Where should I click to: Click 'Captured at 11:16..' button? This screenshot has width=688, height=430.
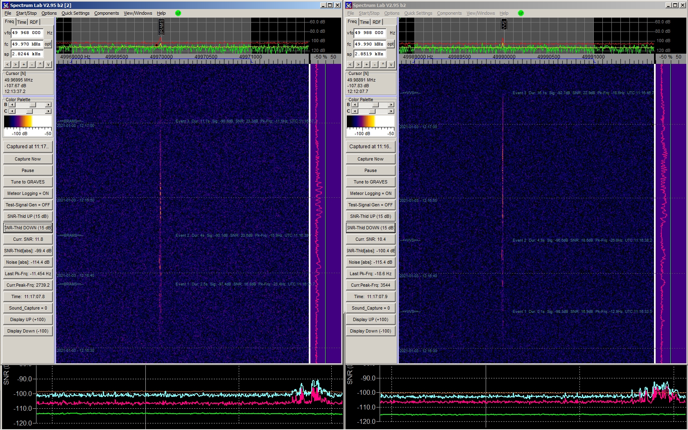(371, 147)
